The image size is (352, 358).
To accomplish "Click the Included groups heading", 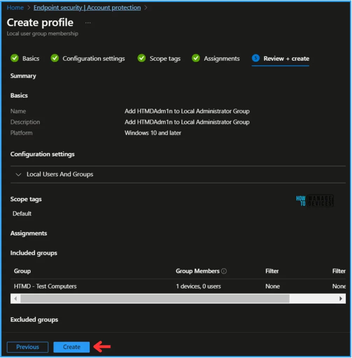I will (x=34, y=253).
